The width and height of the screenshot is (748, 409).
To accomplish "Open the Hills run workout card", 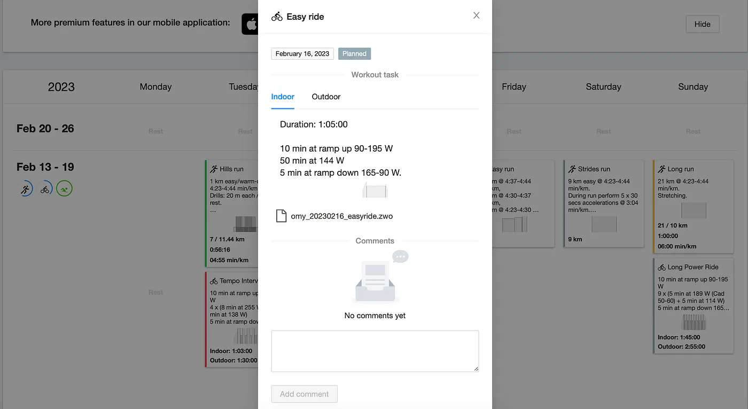I will point(232,213).
